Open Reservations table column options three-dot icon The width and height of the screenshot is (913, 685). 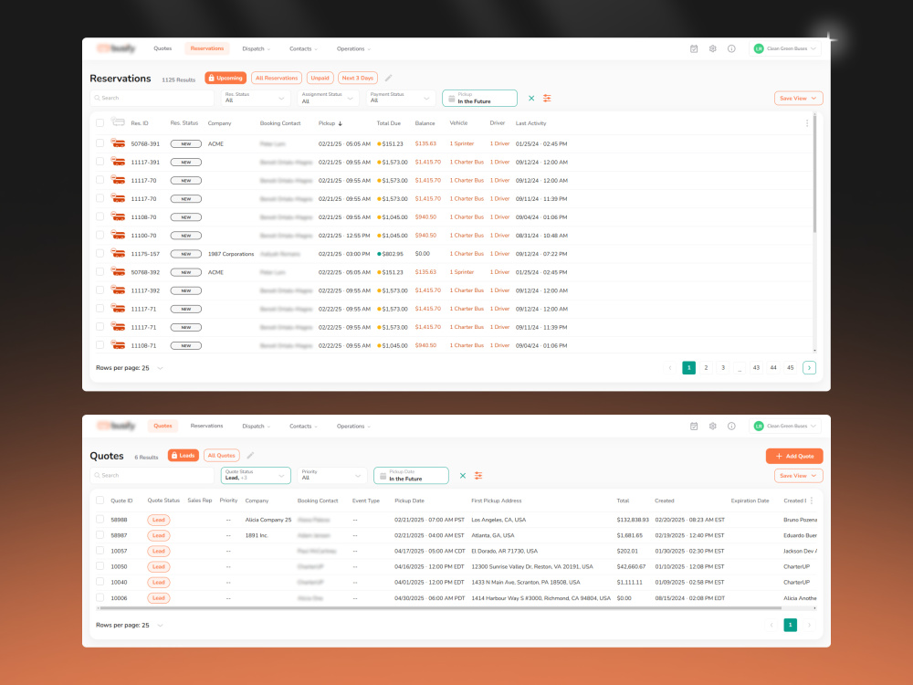806,123
